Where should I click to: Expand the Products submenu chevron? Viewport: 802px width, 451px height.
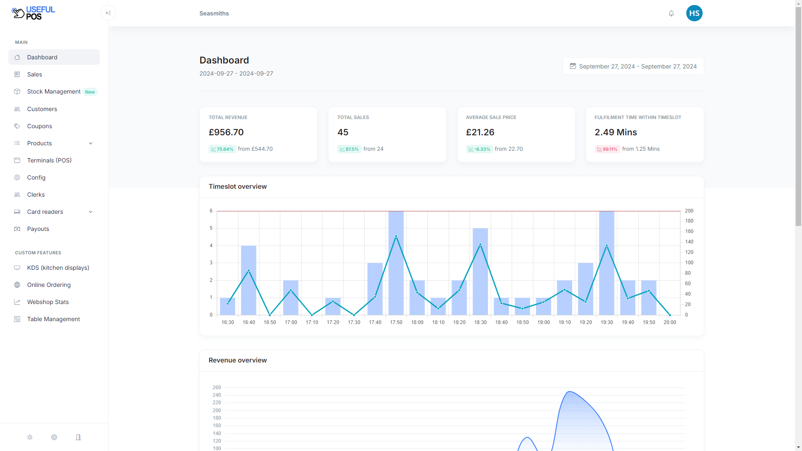[x=91, y=143]
